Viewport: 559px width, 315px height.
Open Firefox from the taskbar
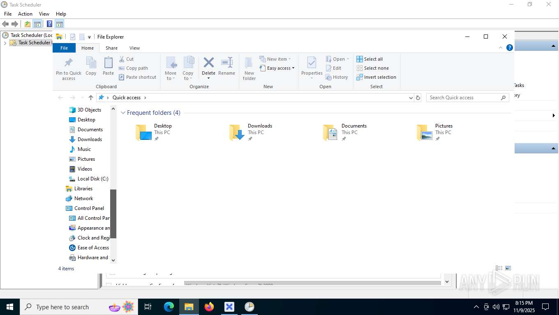coord(209,307)
